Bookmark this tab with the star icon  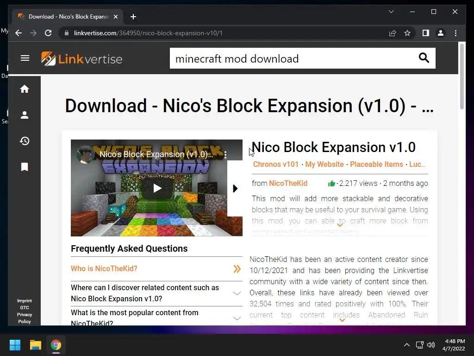[x=407, y=33]
